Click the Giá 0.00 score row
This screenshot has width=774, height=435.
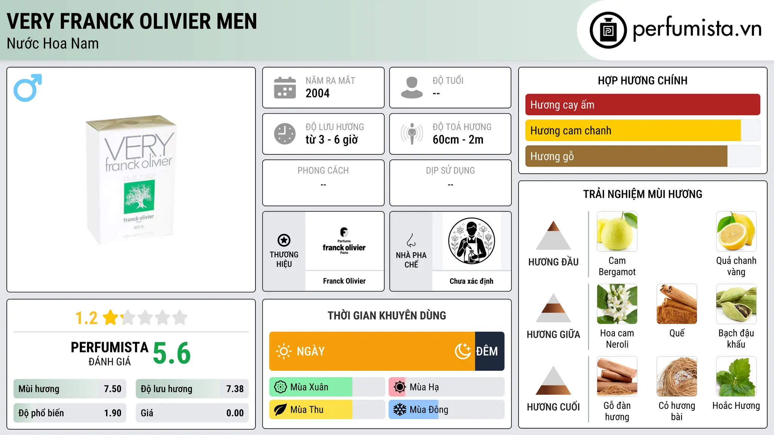point(192,413)
